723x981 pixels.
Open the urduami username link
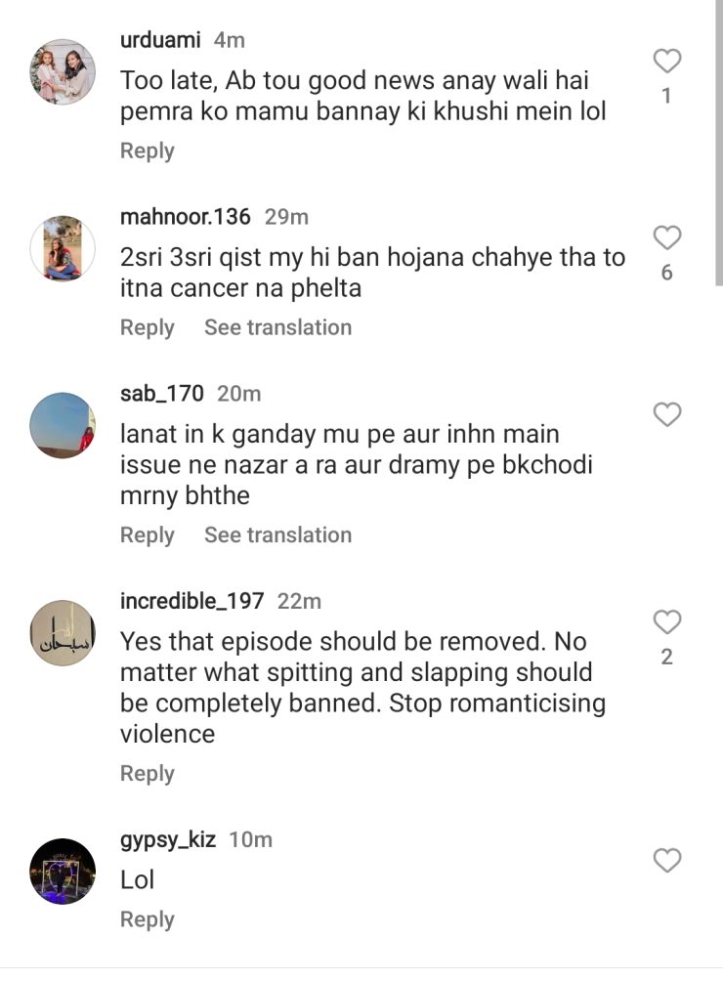tap(160, 40)
